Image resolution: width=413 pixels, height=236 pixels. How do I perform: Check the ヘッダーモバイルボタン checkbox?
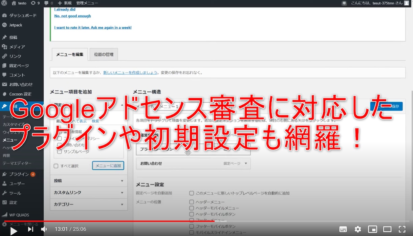(192, 214)
